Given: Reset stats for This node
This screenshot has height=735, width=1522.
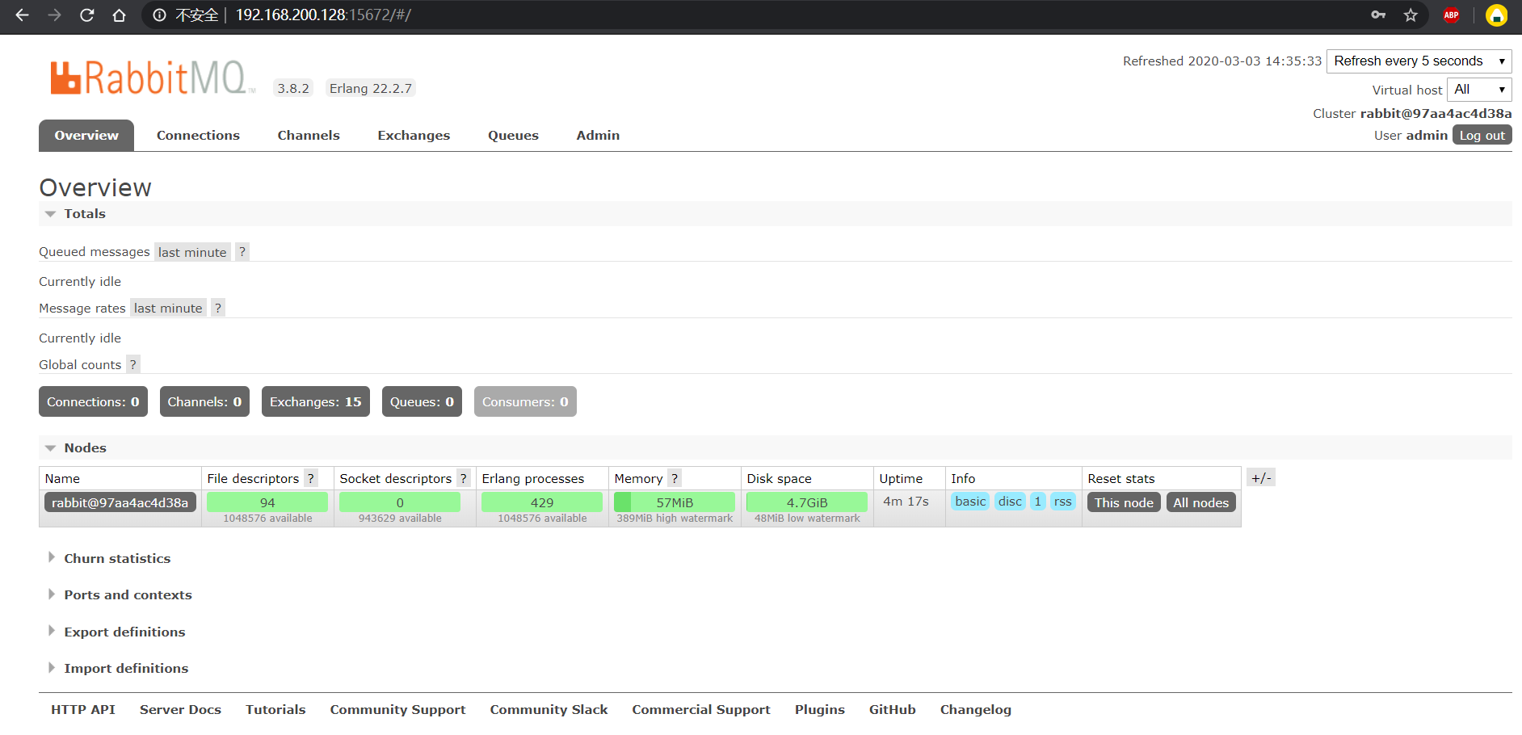Looking at the screenshot, I should click(x=1124, y=503).
